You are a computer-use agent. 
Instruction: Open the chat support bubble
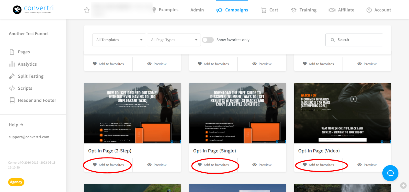click(x=390, y=173)
